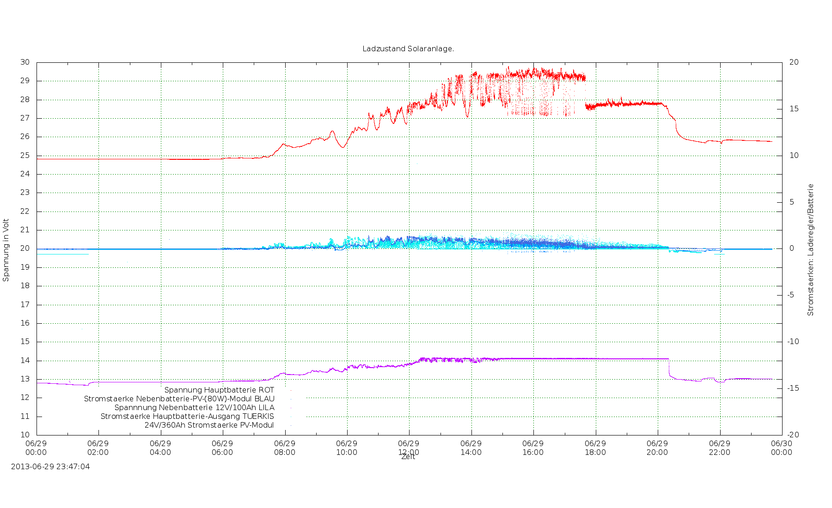Click the 06/29 22:00 time axis label
This screenshot has height=508, width=832.
pyautogui.click(x=720, y=448)
